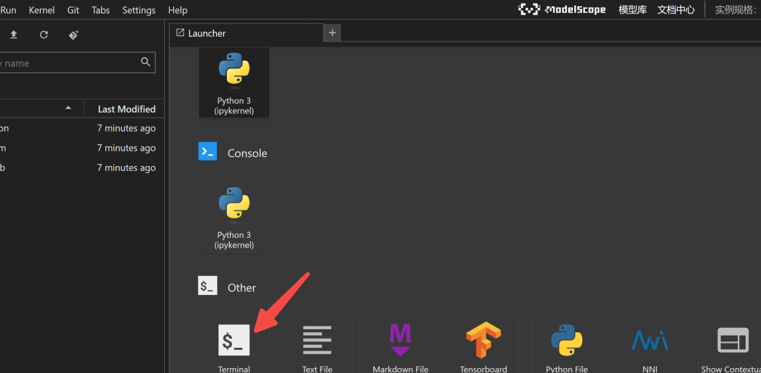Refresh the file browser list
Screen dimensions: 761x373
coord(44,34)
